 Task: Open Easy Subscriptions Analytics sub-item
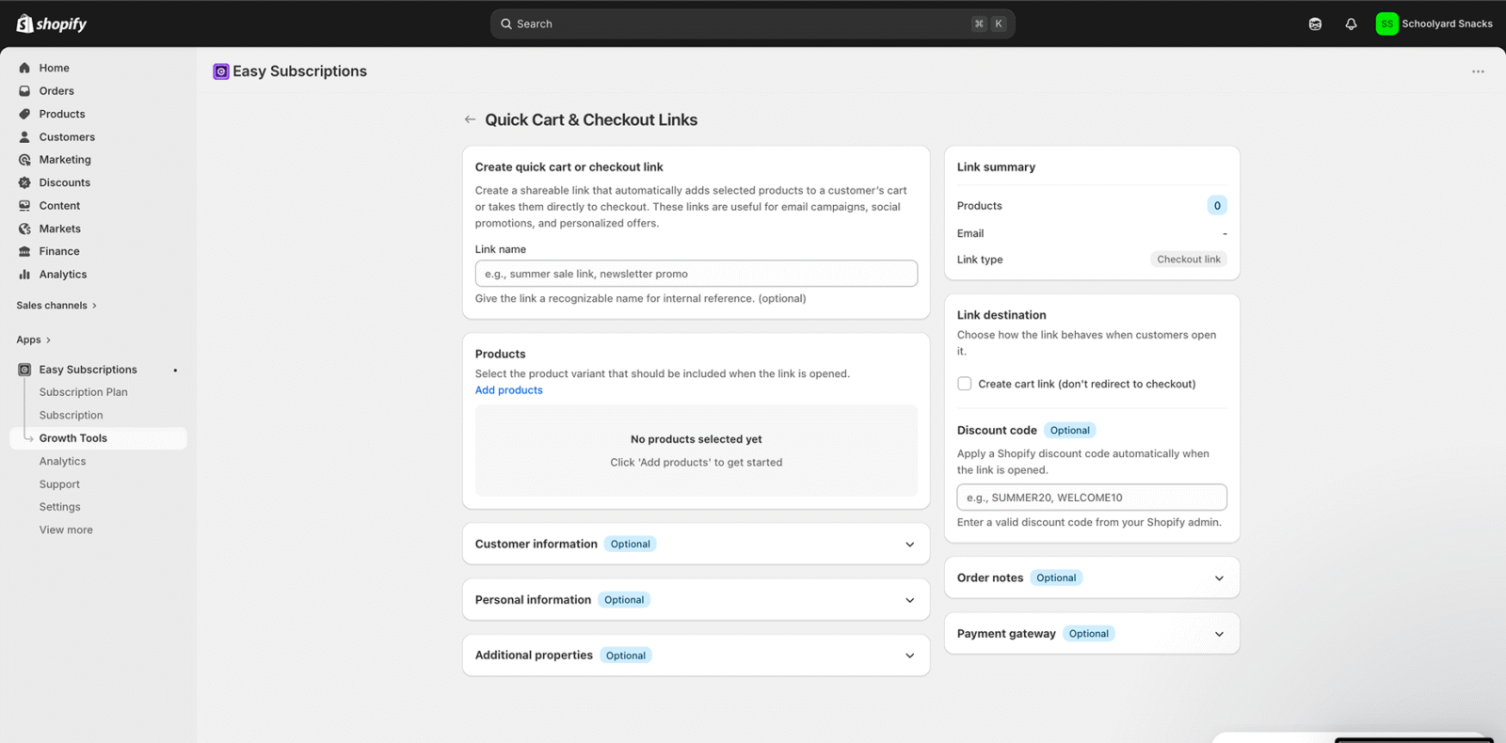coord(62,461)
